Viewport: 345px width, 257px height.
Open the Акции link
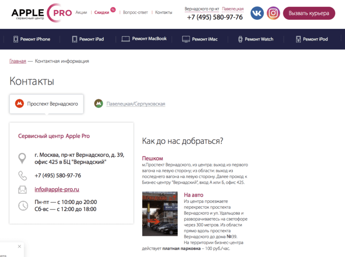click(81, 12)
